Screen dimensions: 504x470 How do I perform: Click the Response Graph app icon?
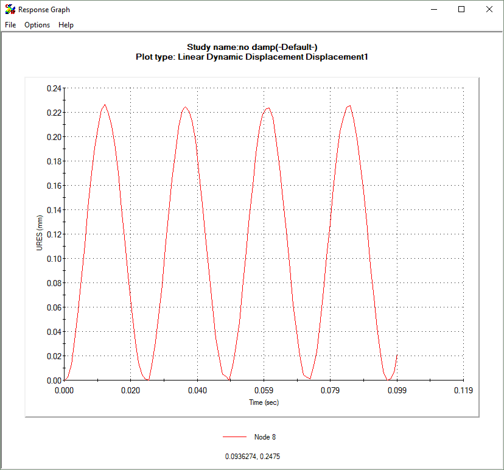10,9
